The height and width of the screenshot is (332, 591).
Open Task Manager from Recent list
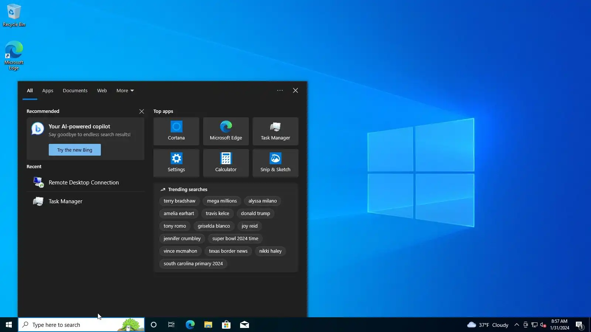tap(85, 201)
